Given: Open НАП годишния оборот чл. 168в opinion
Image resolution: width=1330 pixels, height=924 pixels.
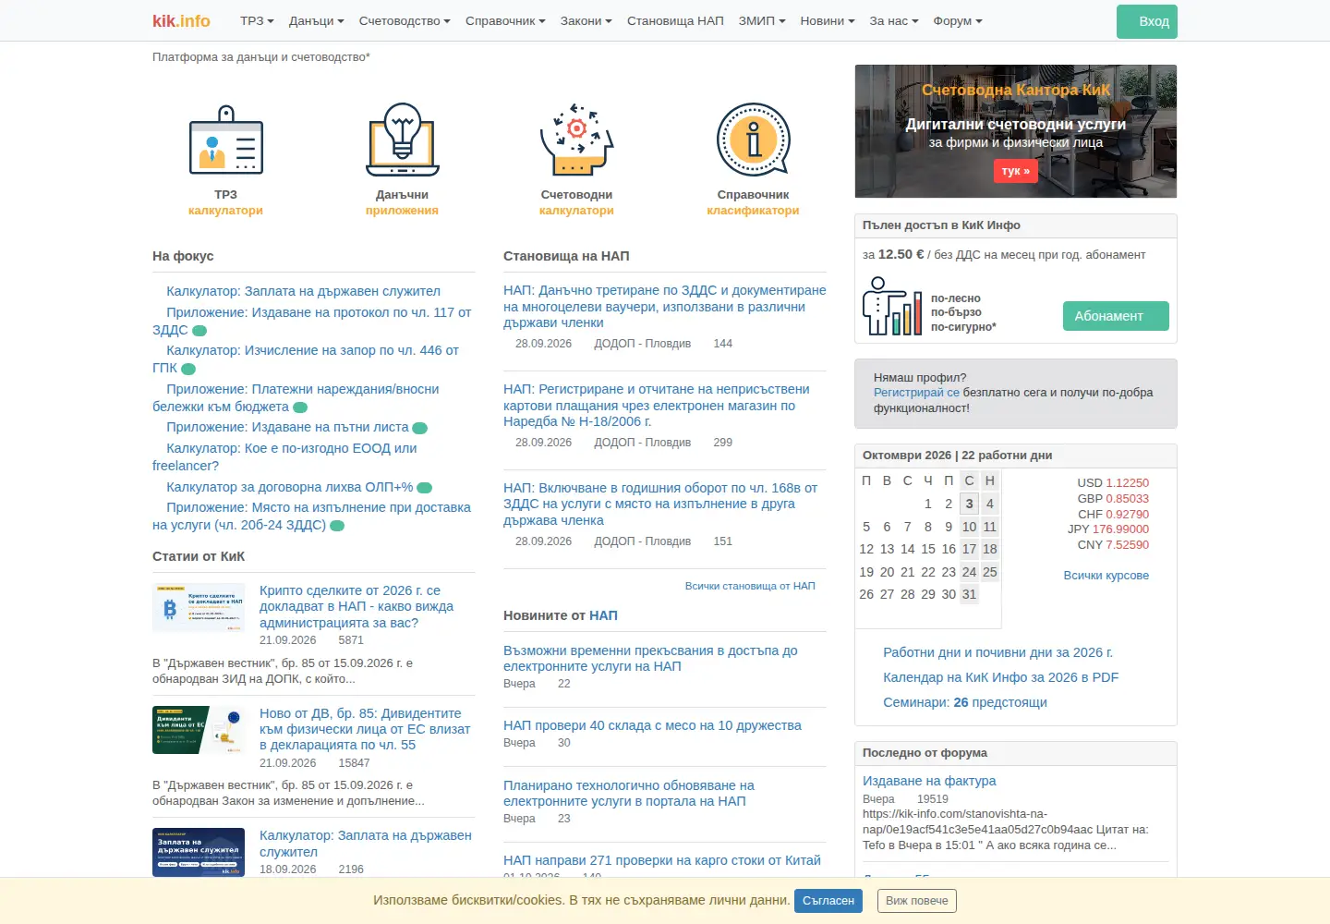Looking at the screenshot, I should click(x=660, y=504).
